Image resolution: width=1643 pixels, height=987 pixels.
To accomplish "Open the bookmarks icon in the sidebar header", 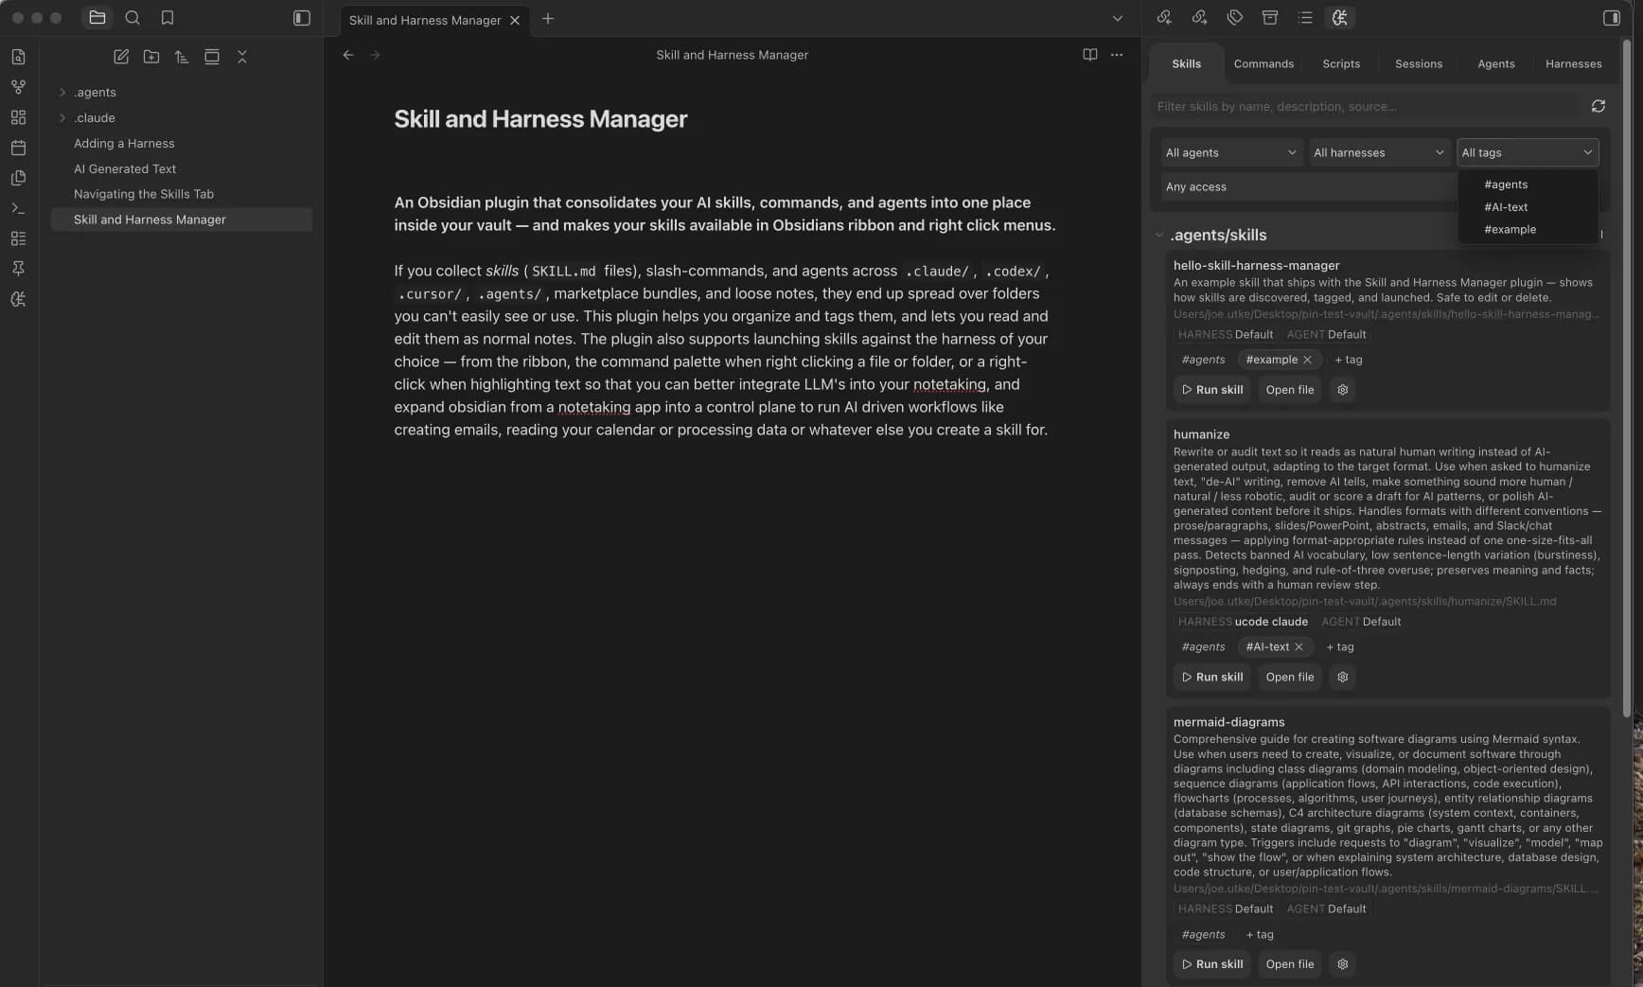I will (168, 18).
